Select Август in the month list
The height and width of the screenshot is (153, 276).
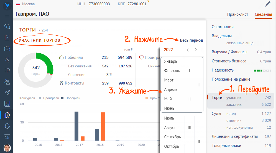click(170, 128)
